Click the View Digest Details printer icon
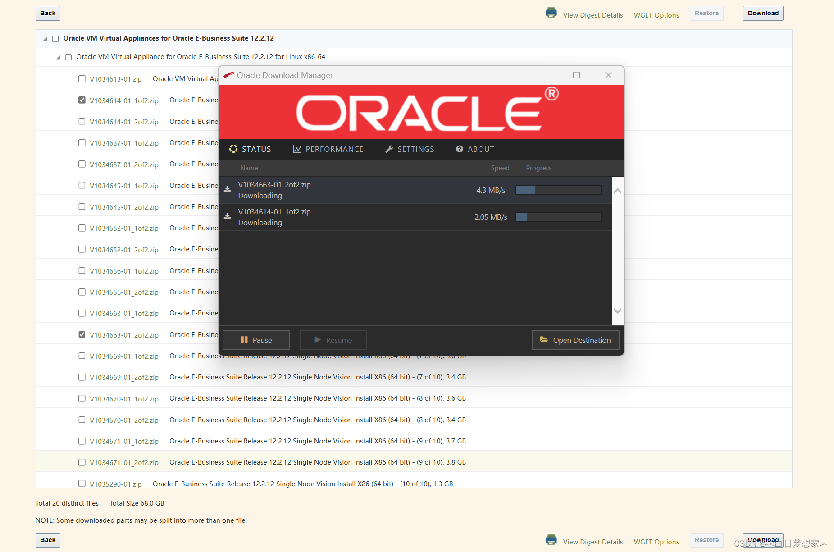834x552 pixels. pyautogui.click(x=551, y=13)
